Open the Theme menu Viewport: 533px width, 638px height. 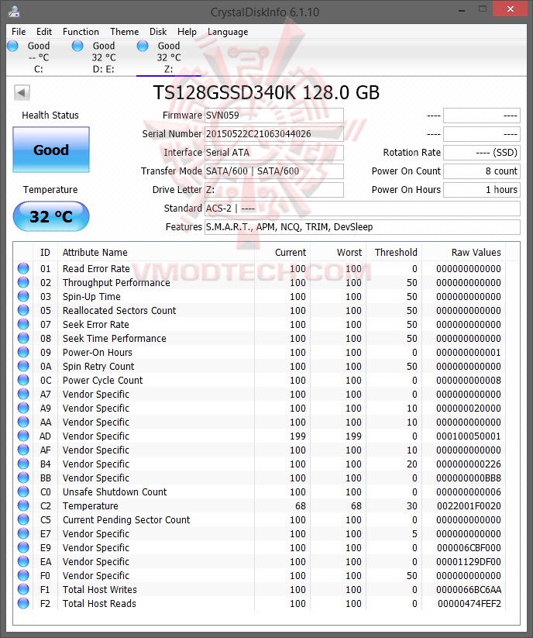click(124, 32)
